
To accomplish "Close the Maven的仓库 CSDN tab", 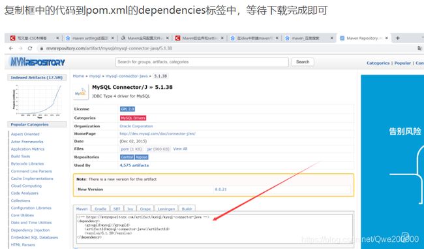I will click(222, 38).
